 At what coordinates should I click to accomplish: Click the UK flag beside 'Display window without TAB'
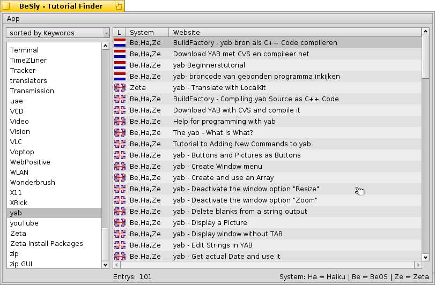120,234
